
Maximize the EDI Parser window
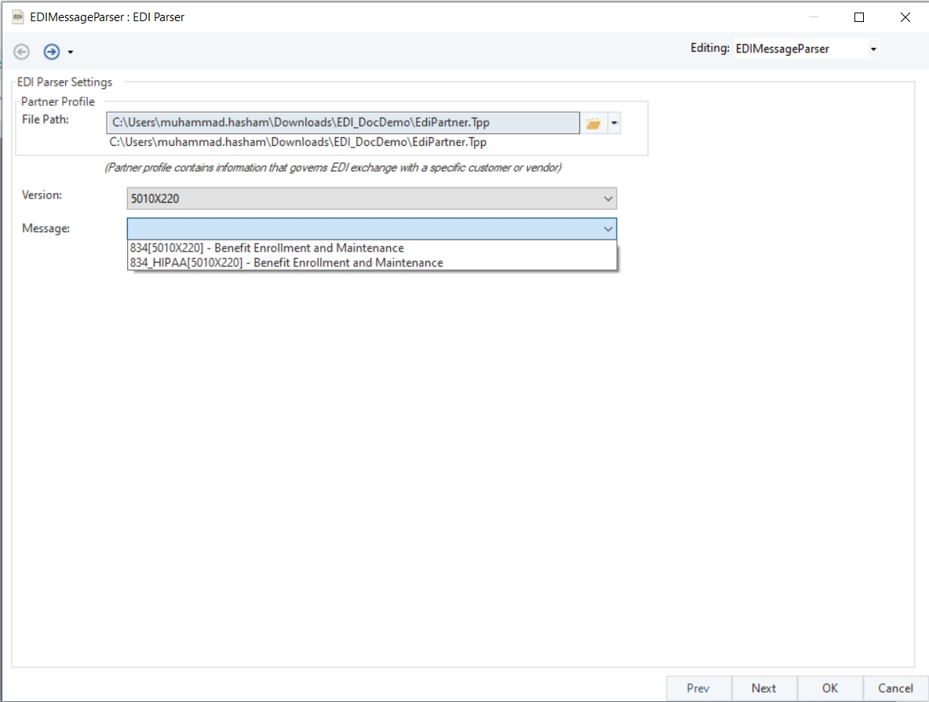pyautogui.click(x=859, y=17)
